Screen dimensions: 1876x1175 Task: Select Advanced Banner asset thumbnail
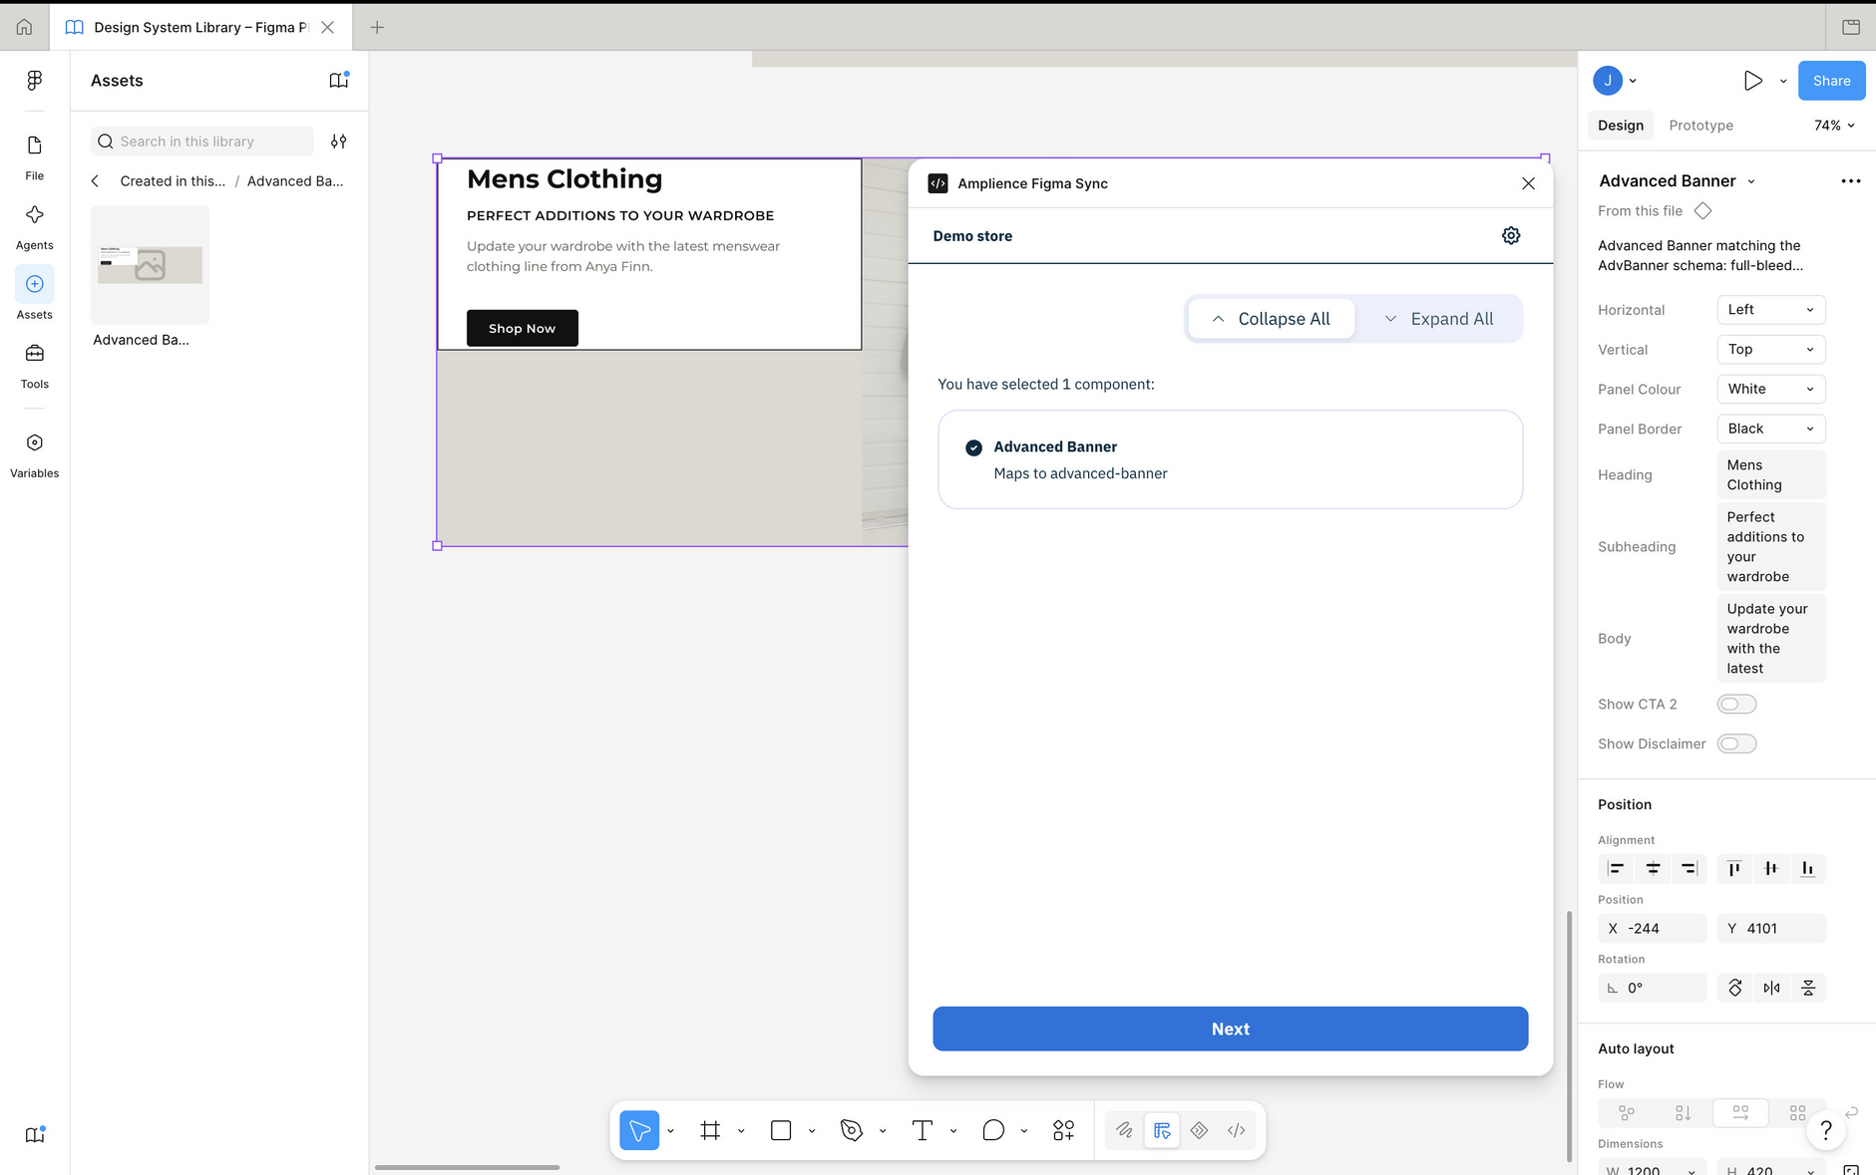tap(150, 265)
